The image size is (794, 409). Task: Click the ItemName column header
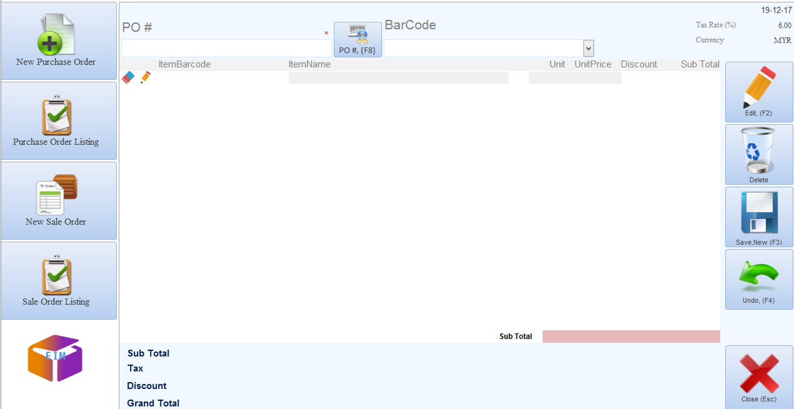(309, 64)
